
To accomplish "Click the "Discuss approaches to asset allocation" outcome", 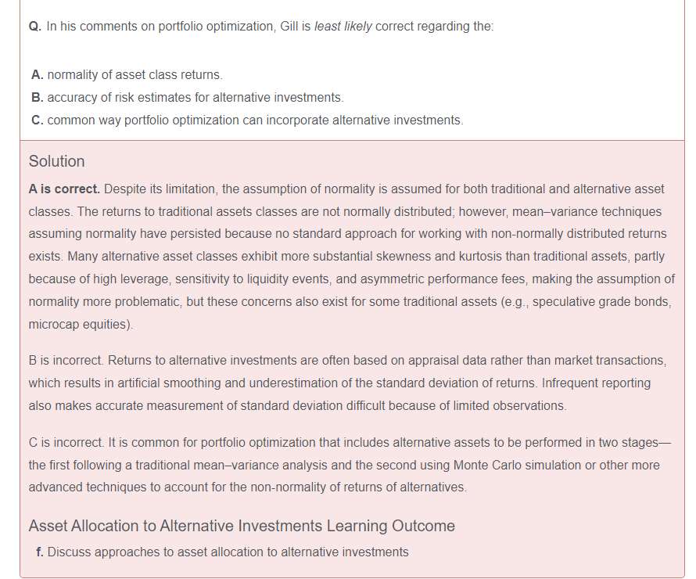I will click(228, 552).
